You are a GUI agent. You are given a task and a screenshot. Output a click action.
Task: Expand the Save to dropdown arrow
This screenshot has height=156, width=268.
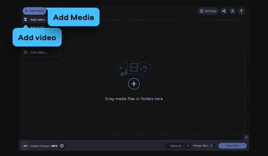click(x=188, y=146)
